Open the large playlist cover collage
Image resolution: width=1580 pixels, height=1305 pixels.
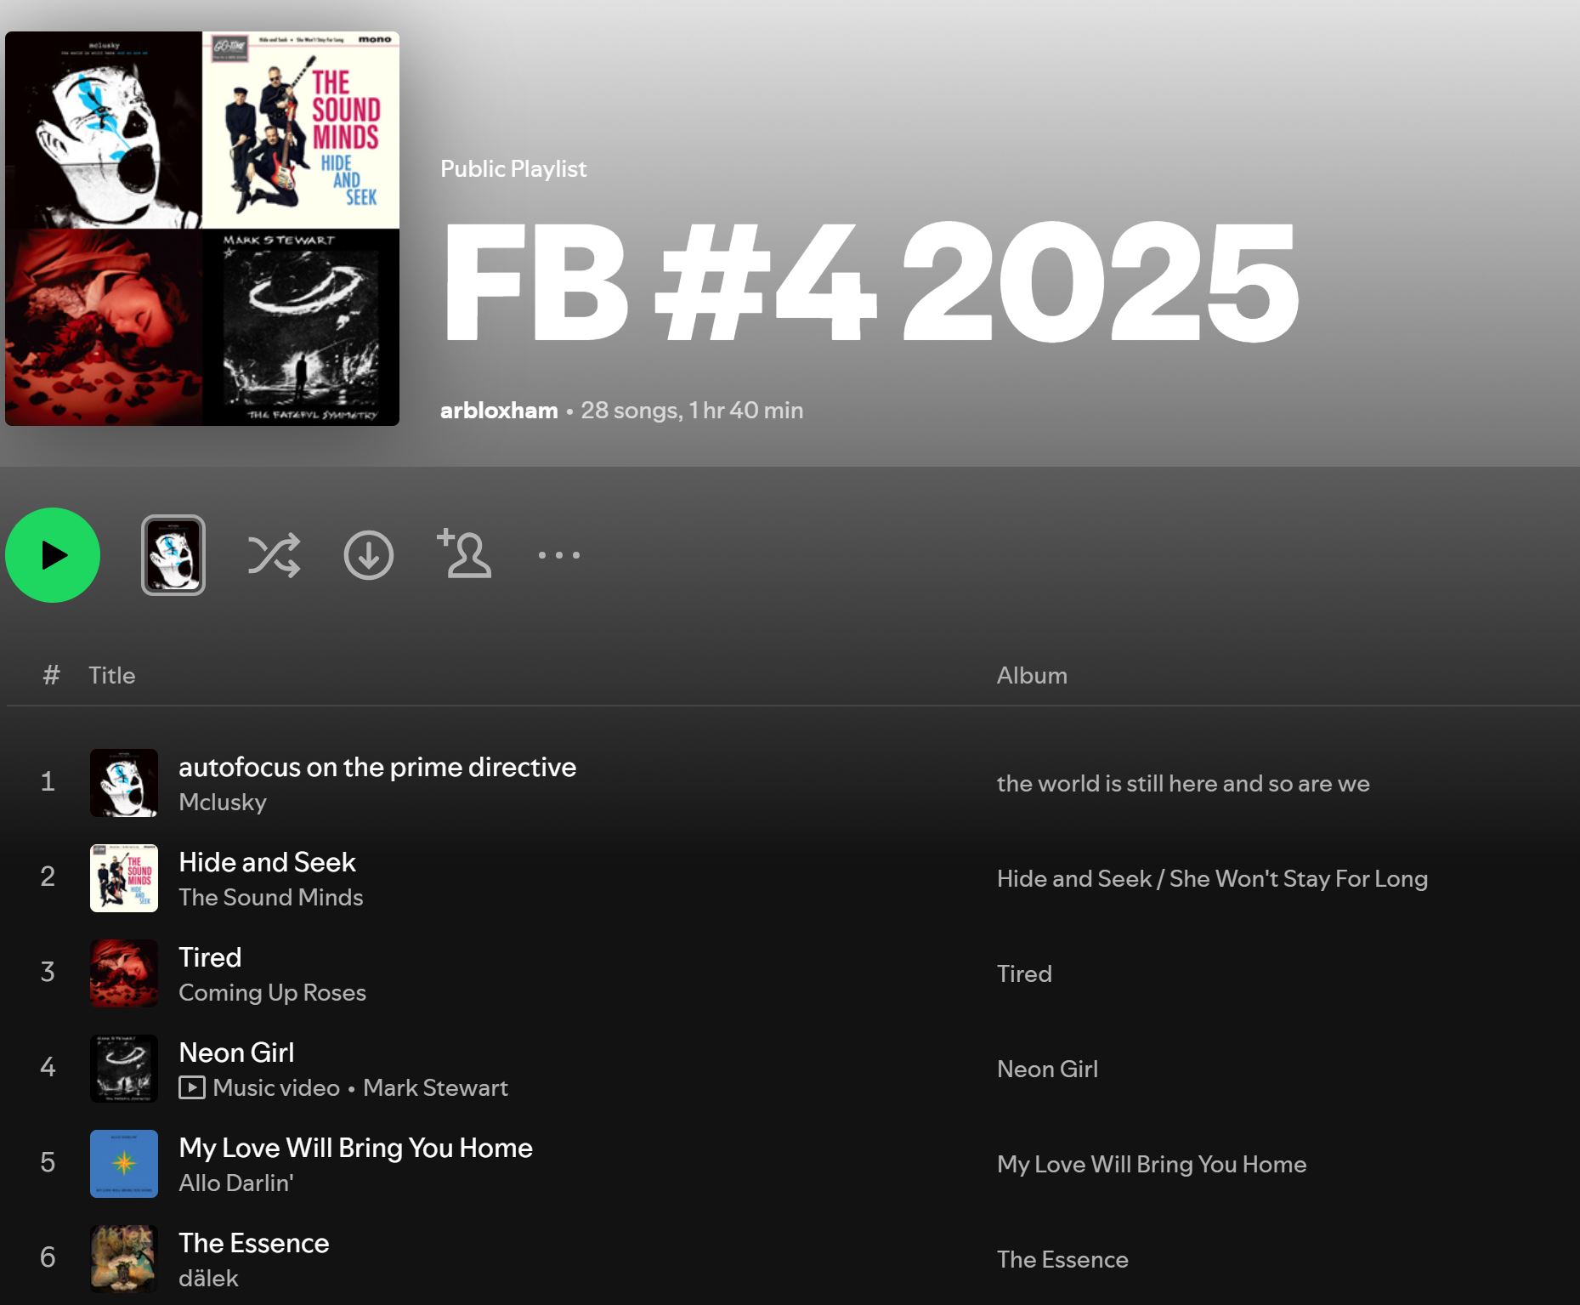(x=202, y=229)
